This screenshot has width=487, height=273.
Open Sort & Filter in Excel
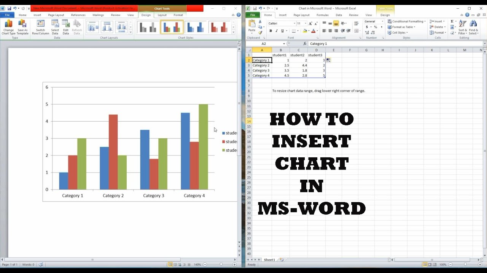tap(463, 27)
